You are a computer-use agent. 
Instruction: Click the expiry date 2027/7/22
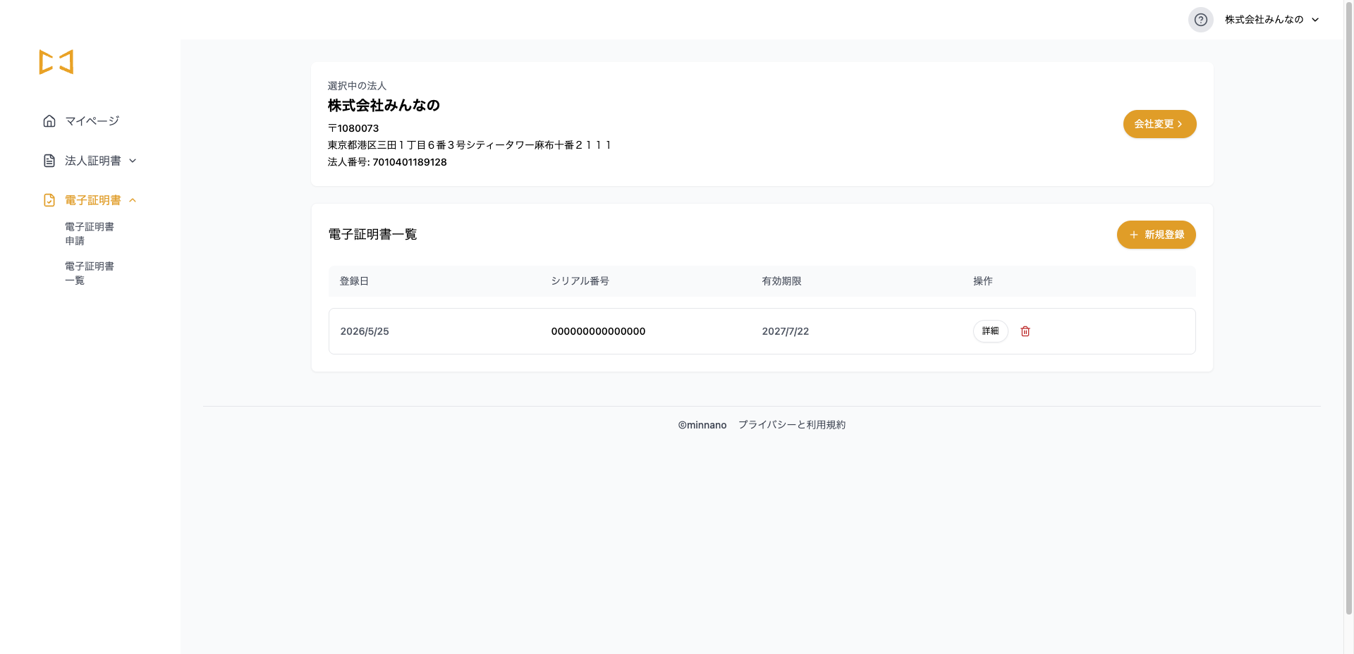(x=786, y=331)
